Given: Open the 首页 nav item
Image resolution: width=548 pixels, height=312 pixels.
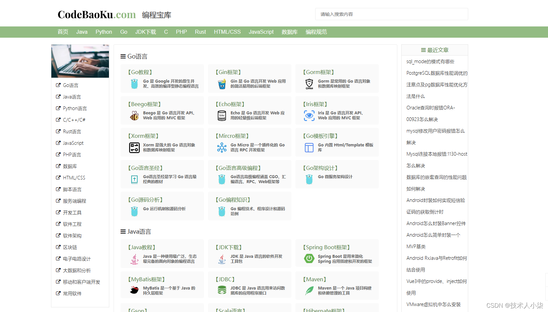Looking at the screenshot, I should (x=63, y=32).
